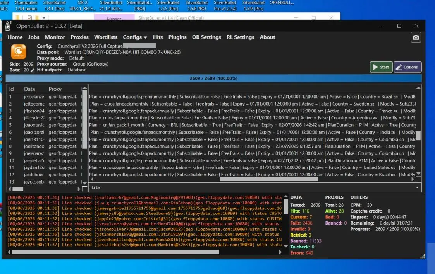Image resolution: width=435 pixels, height=274 pixels.
Task: Open the Hits menu item in navbar
Action: click(158, 37)
